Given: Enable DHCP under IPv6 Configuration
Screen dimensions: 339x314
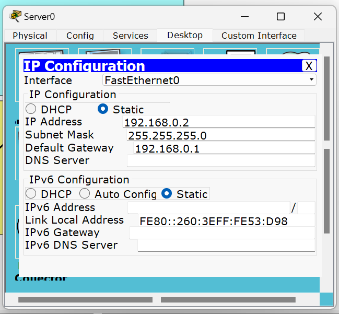Looking at the screenshot, I should (x=31, y=194).
